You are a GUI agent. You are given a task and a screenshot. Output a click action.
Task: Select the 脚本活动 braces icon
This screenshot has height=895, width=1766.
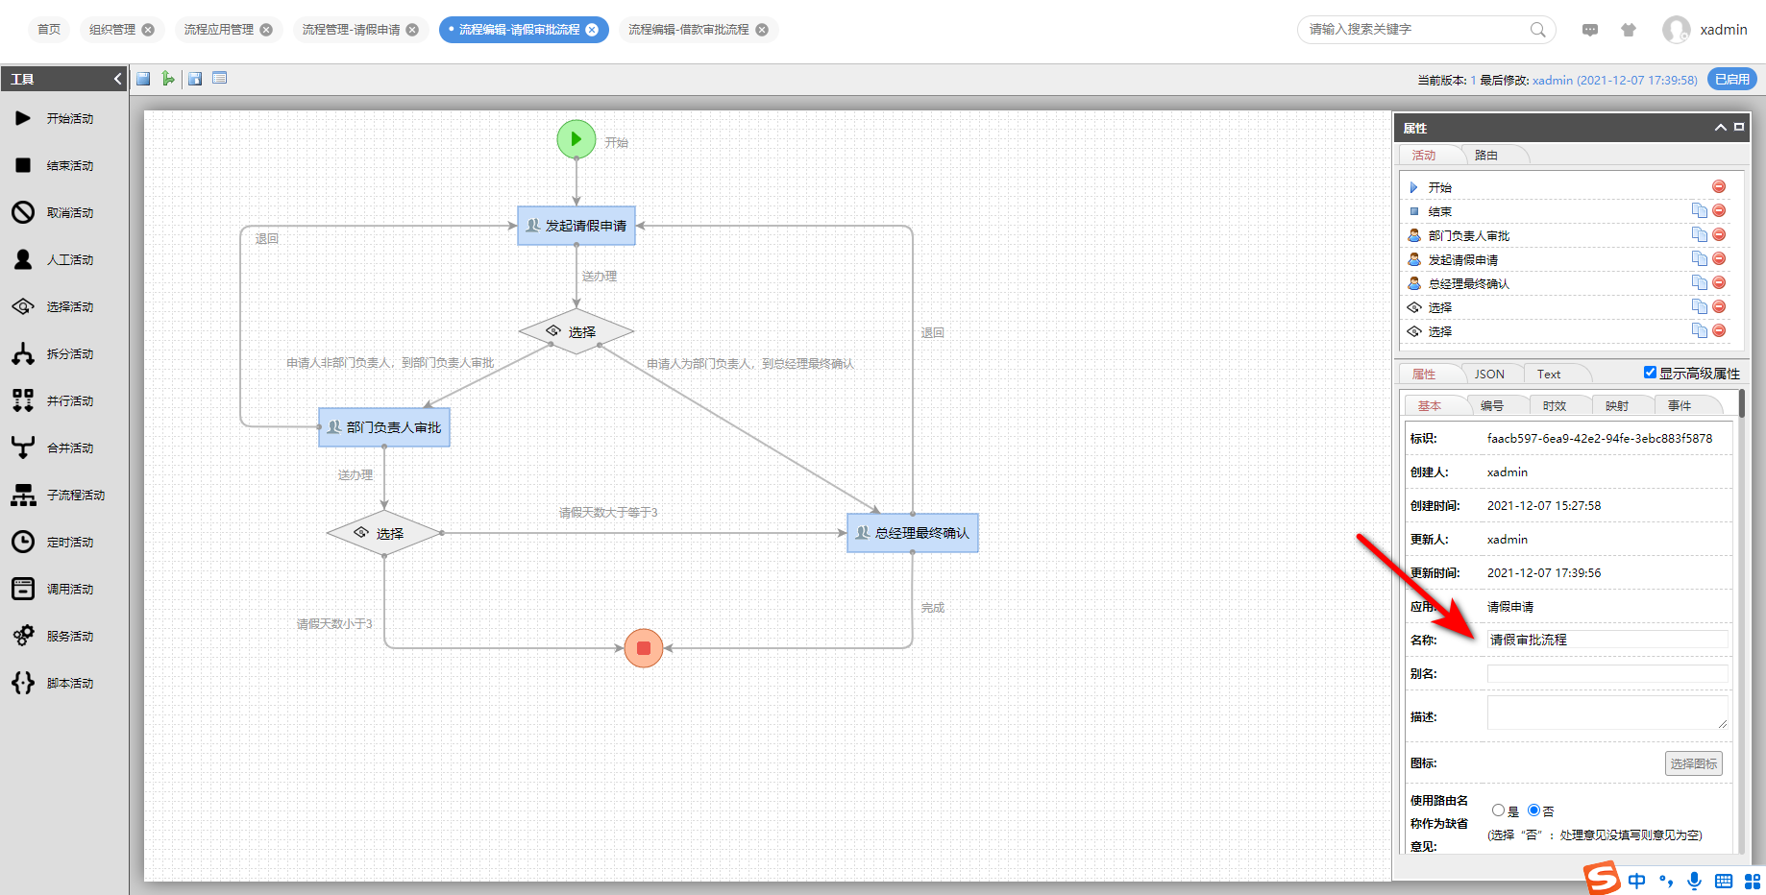point(23,683)
